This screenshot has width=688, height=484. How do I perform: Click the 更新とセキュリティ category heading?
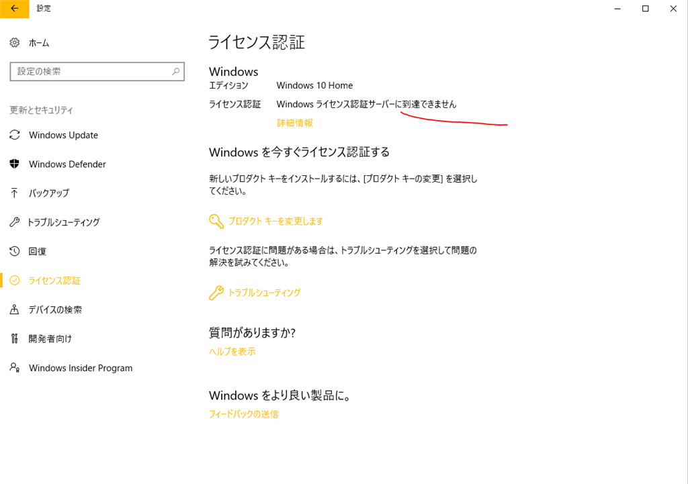41,110
